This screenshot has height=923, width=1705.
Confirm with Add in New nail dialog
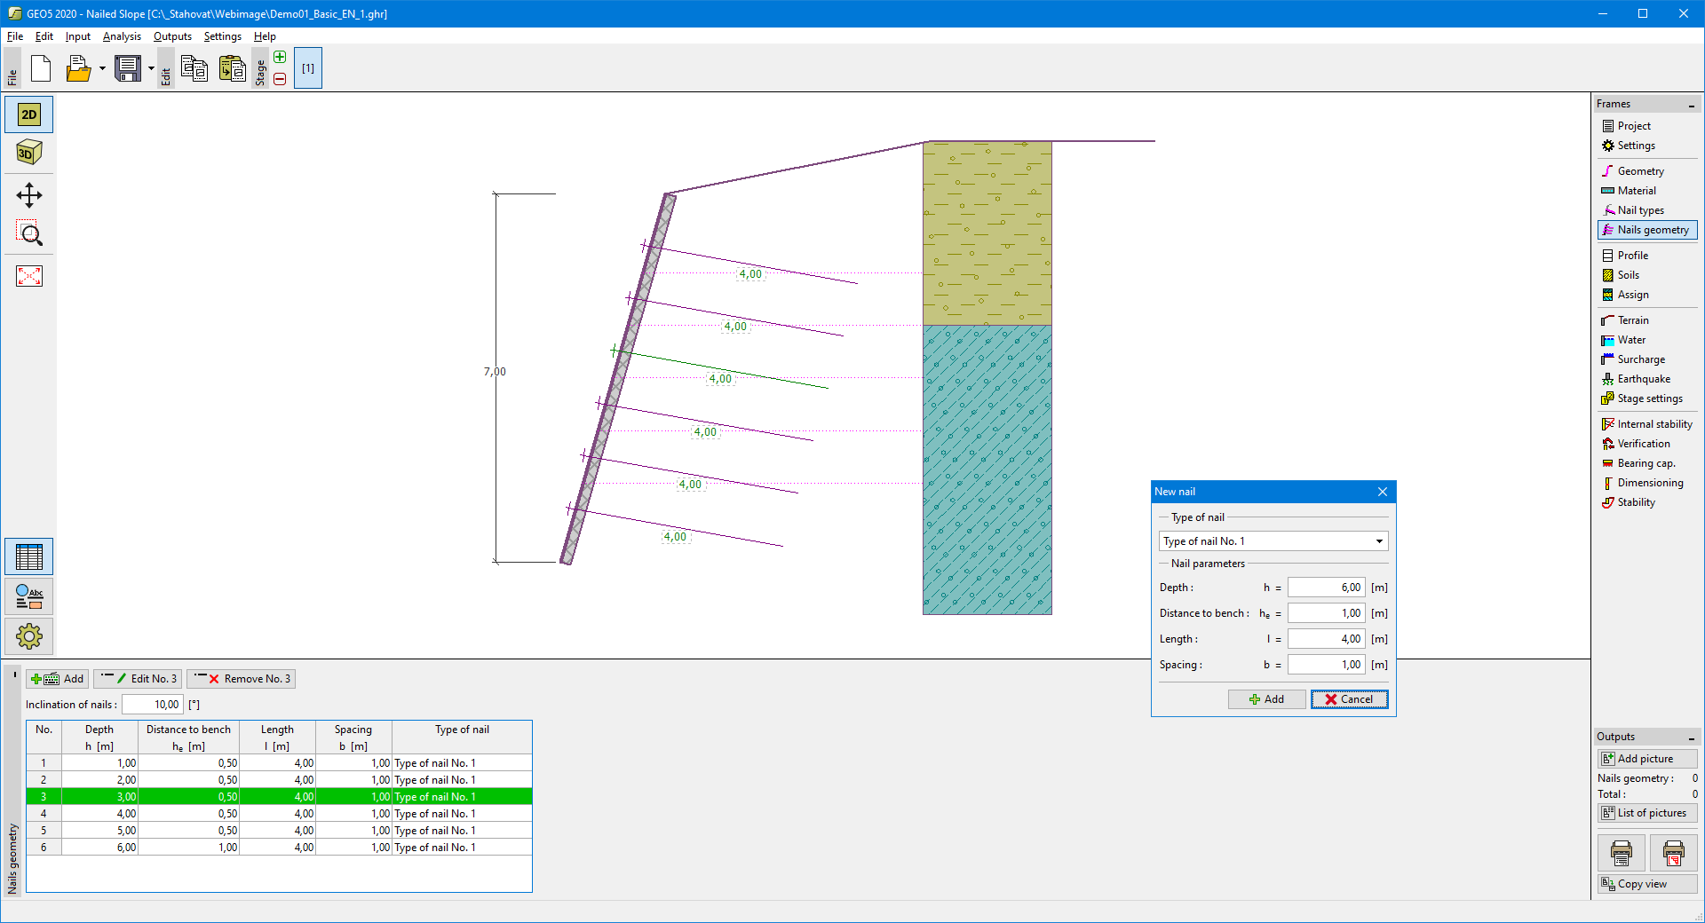(x=1266, y=699)
